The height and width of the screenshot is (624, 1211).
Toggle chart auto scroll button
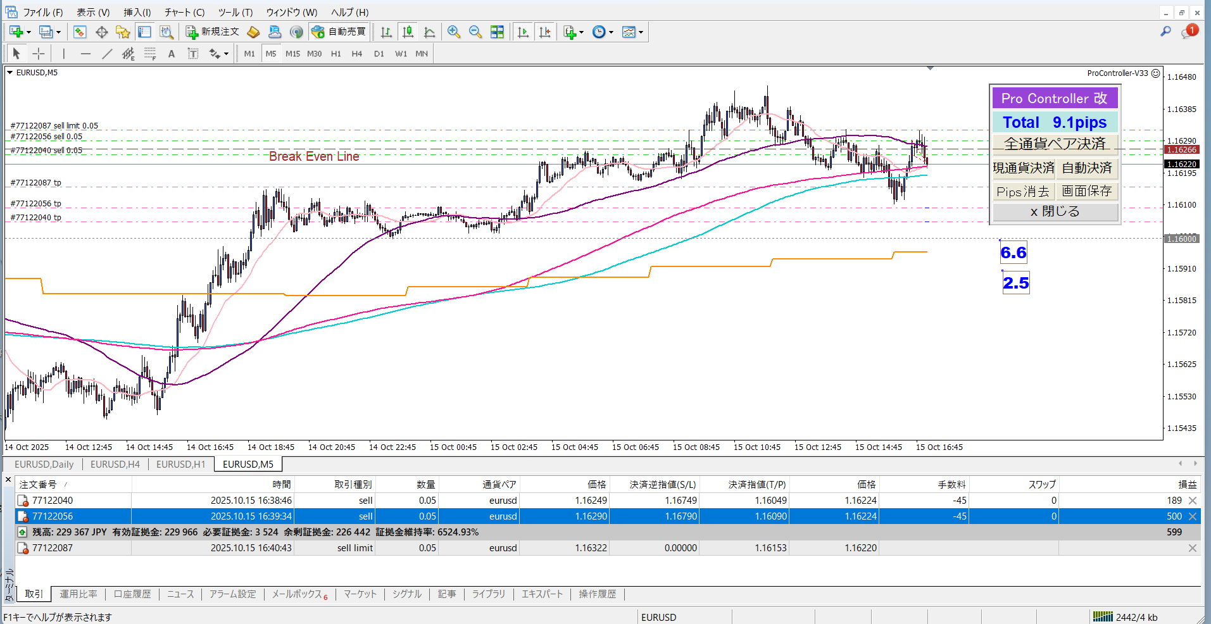[x=523, y=32]
